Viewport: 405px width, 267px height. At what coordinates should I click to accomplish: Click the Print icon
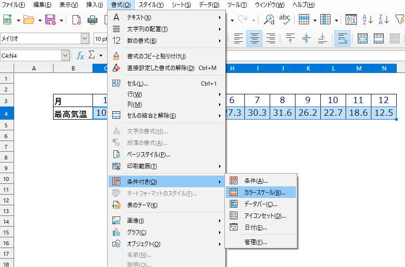92,19
